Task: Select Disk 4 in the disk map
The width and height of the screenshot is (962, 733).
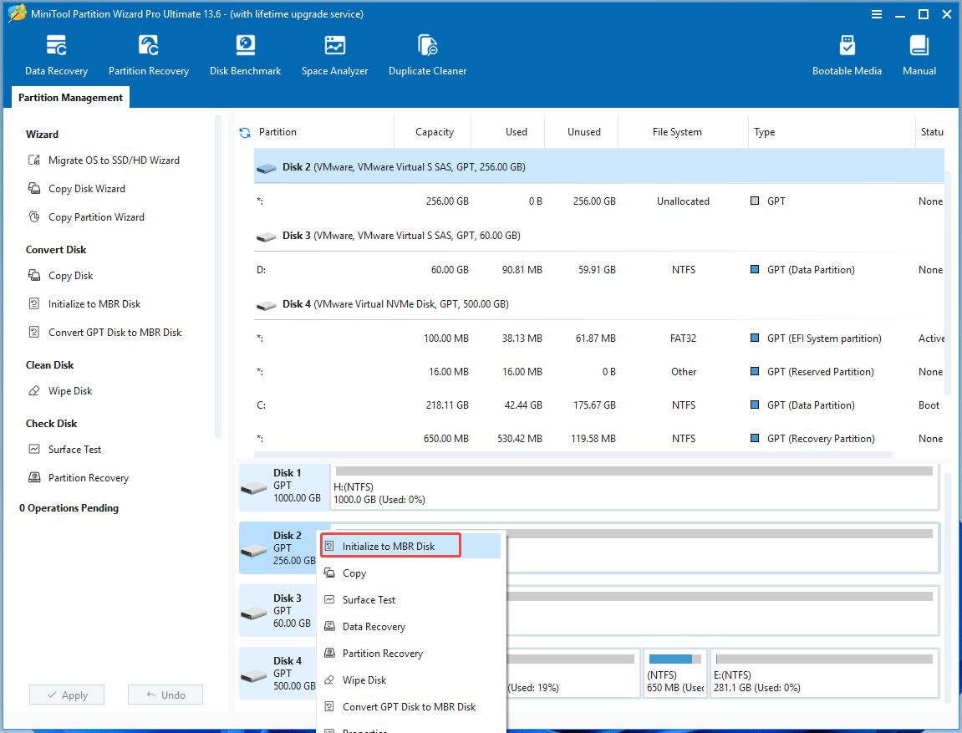Action: (279, 674)
